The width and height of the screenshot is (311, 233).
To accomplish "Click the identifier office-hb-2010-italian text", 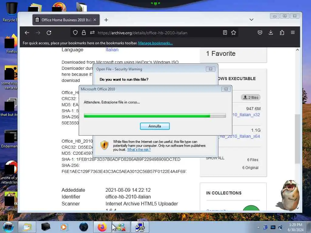I will [128, 197].
